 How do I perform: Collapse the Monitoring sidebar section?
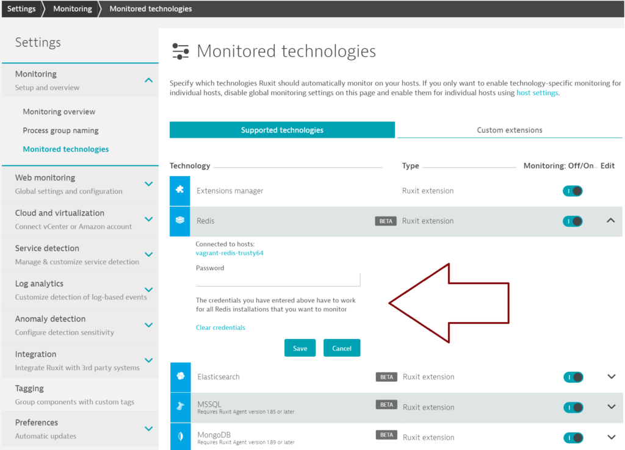pyautogui.click(x=149, y=80)
